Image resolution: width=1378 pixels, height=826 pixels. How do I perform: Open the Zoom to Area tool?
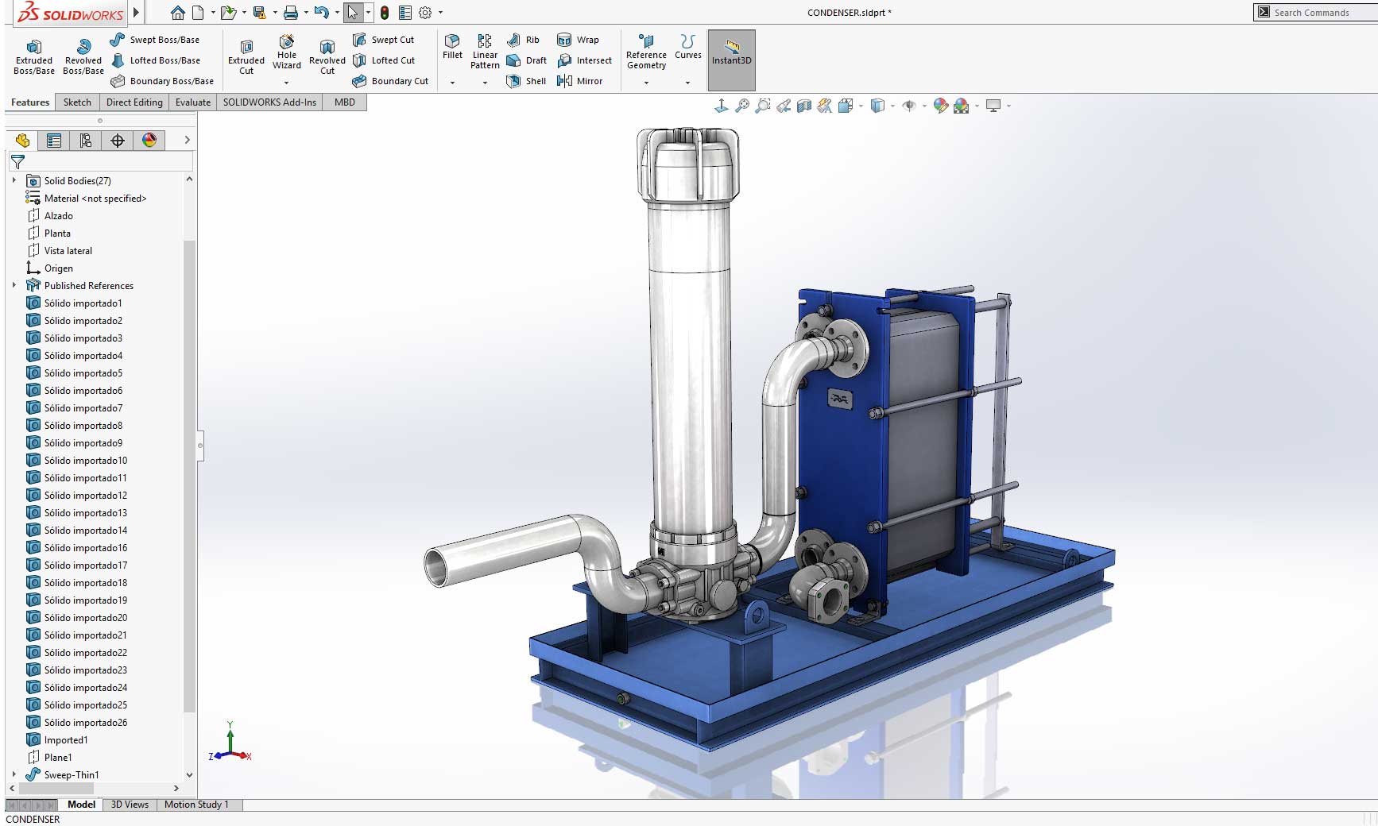763,105
